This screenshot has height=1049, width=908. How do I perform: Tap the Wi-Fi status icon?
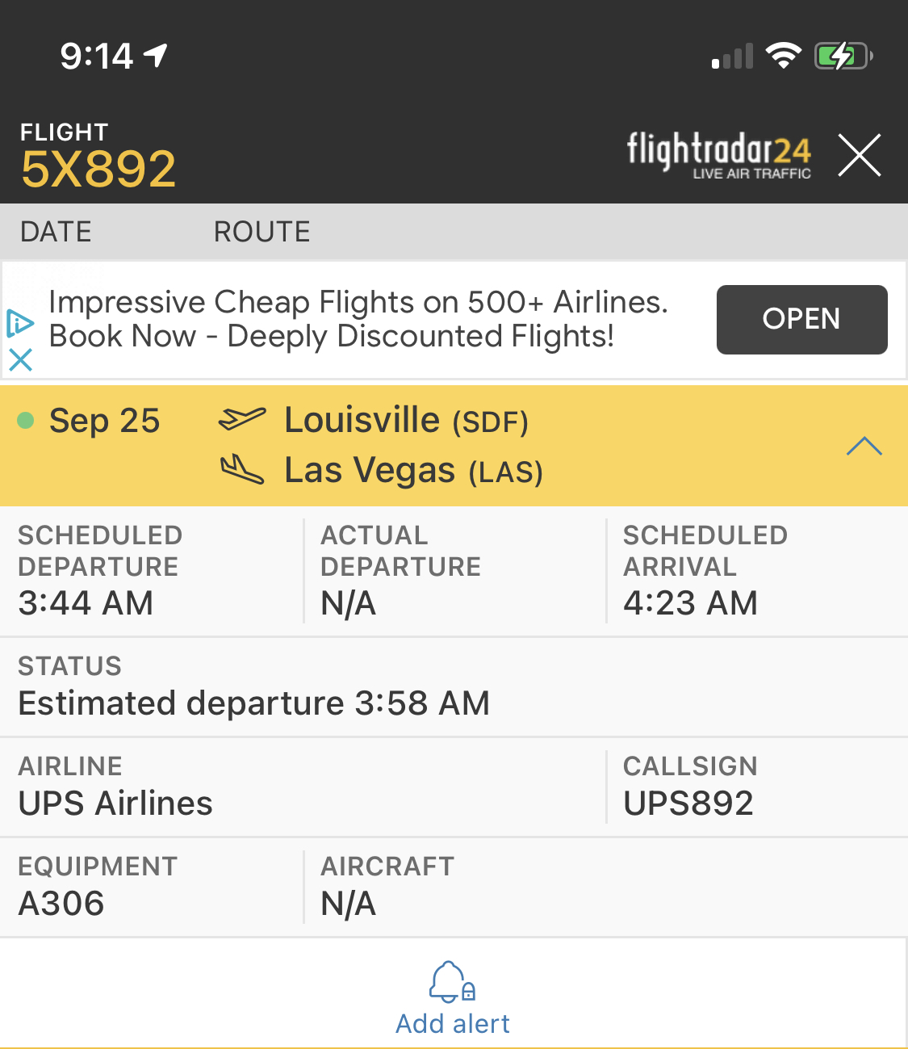782,57
